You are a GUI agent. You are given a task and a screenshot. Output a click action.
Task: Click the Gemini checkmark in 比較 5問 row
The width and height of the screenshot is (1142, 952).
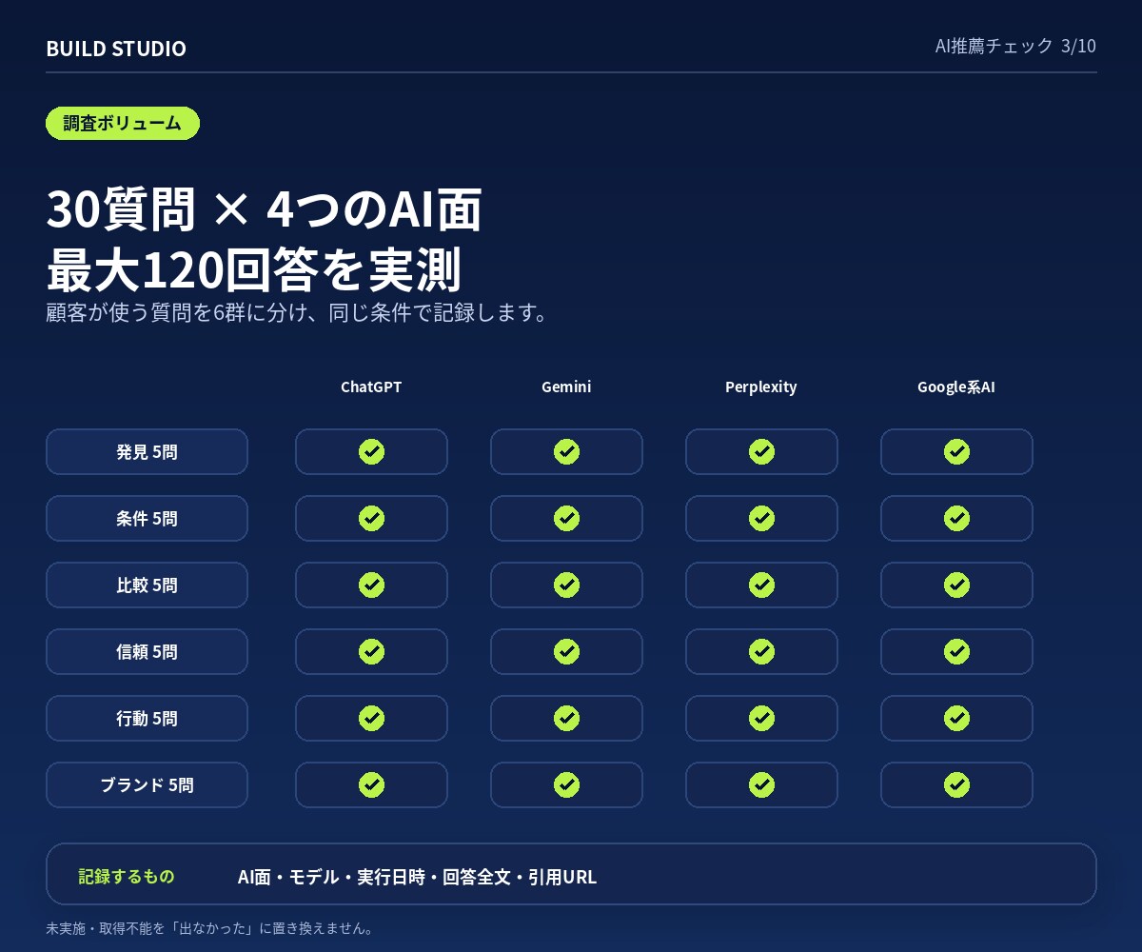point(566,585)
